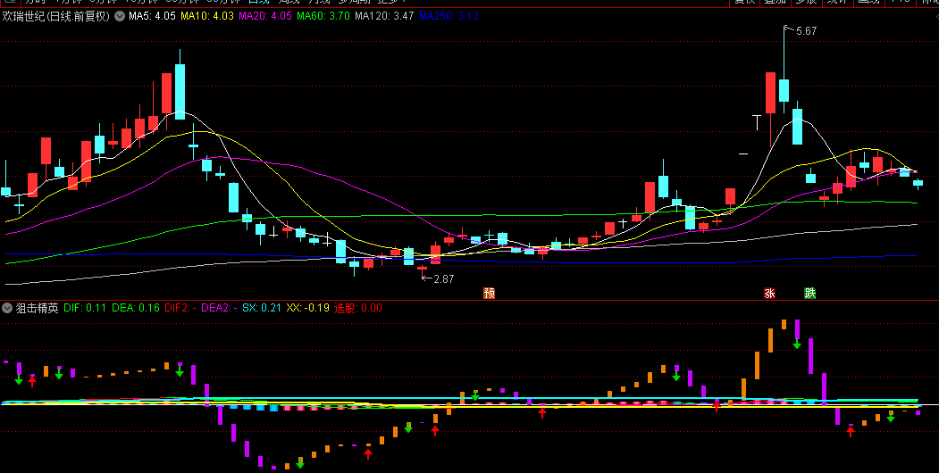Click the 狙击精英 indicator name
Image resolution: width=939 pixels, height=473 pixels.
point(38,308)
